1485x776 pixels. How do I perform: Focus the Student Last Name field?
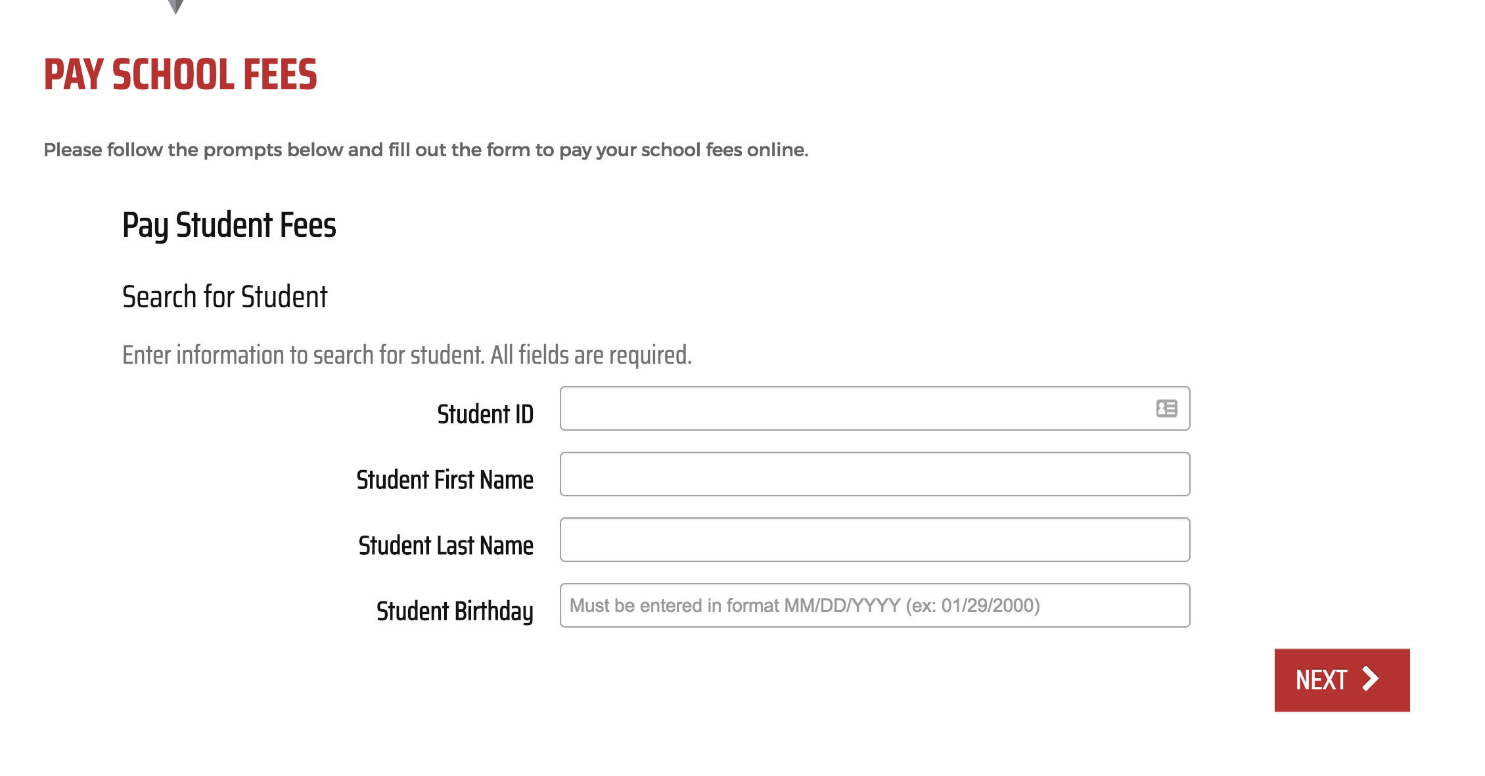(x=875, y=540)
